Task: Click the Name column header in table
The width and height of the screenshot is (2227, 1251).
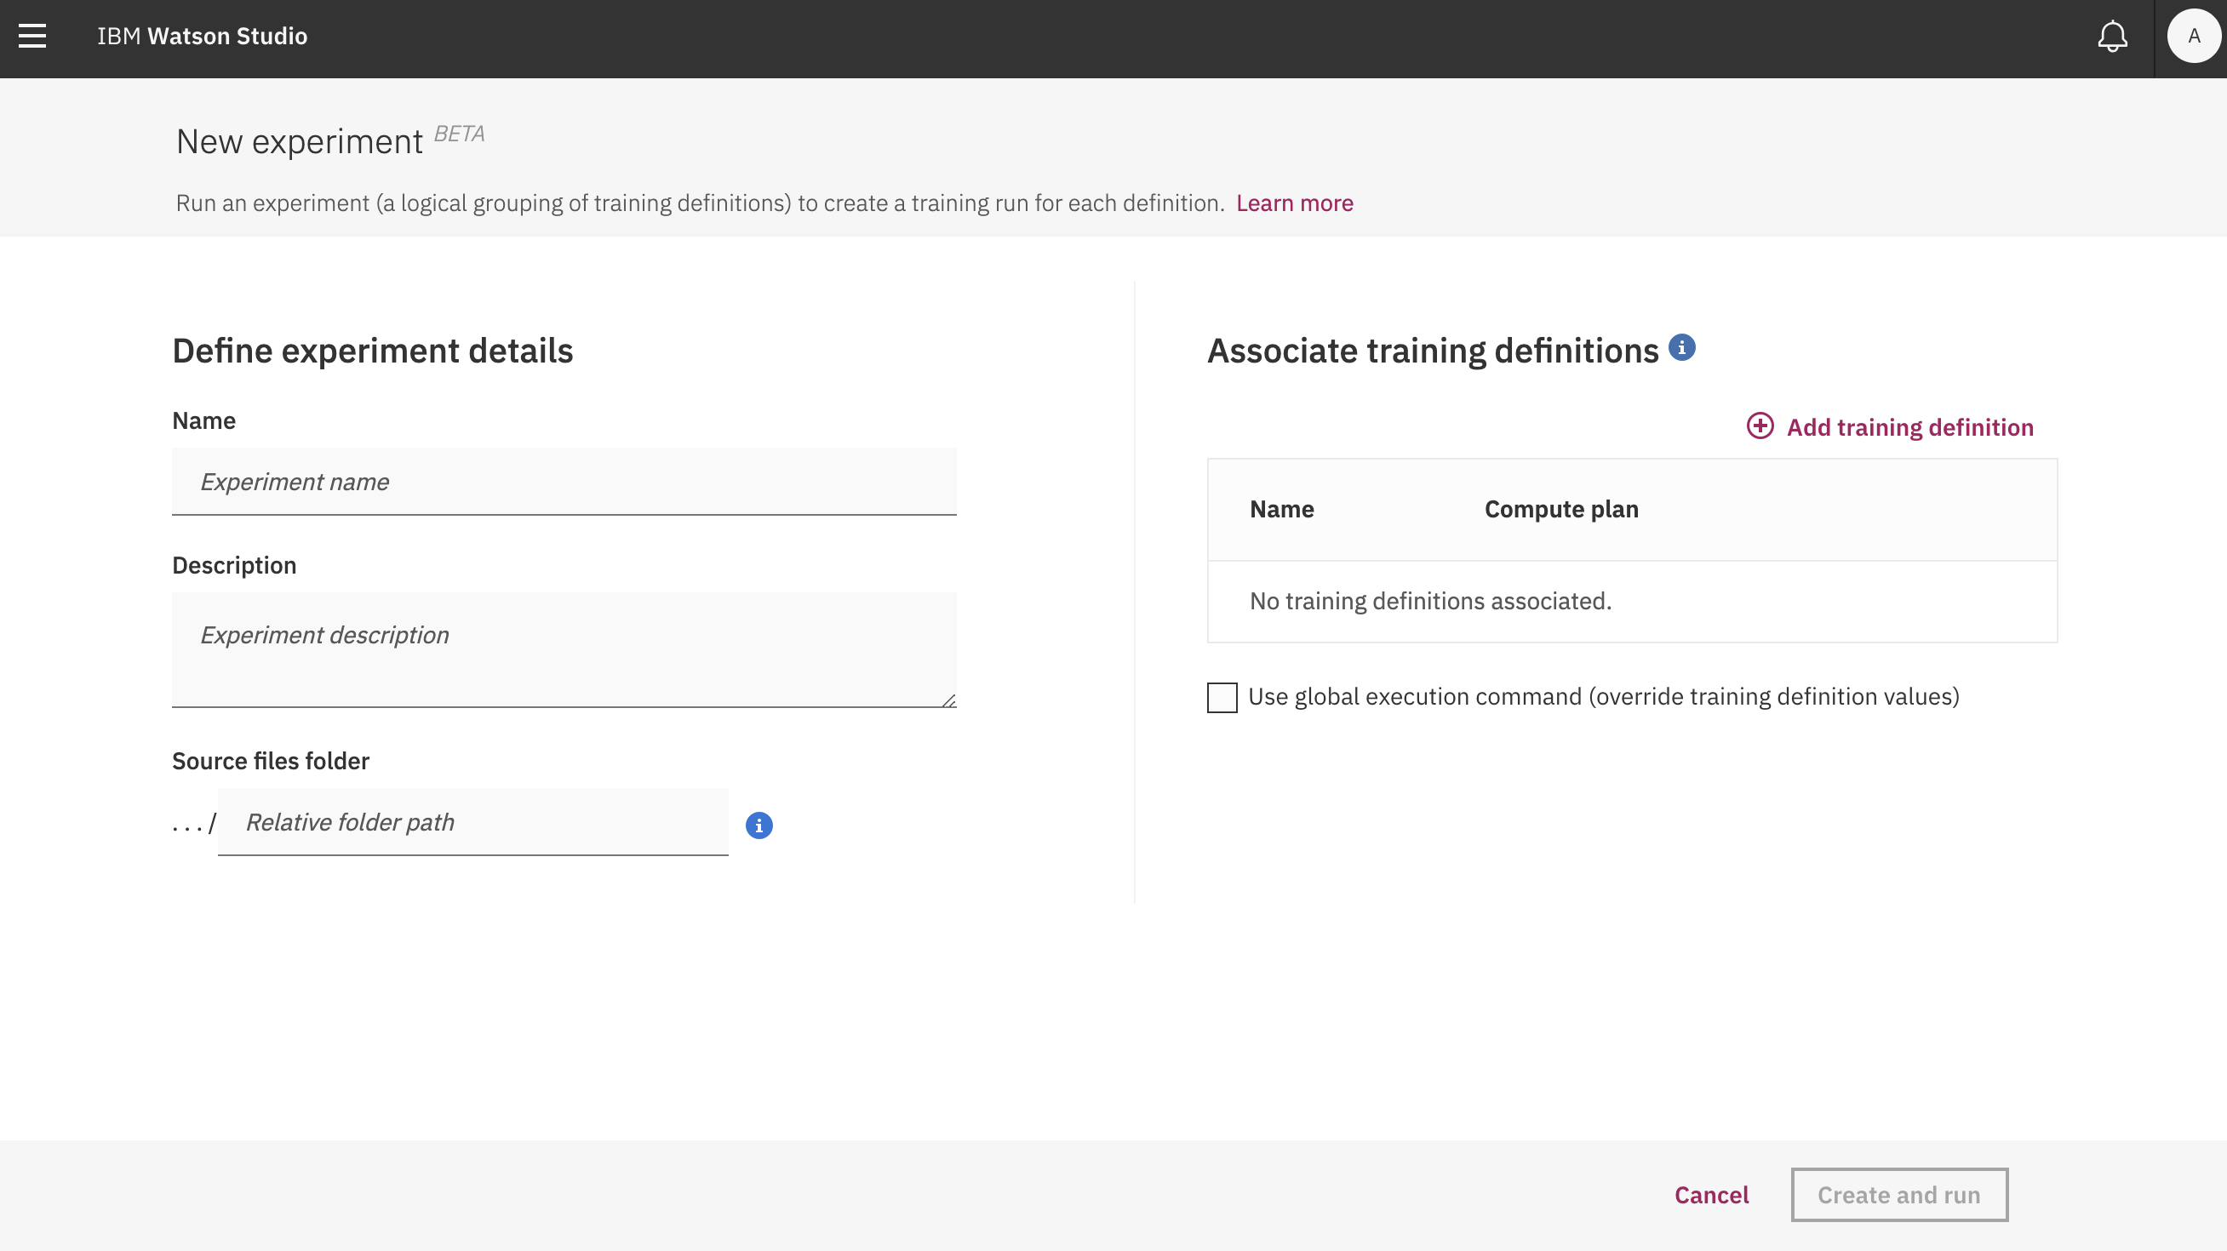Action: click(1281, 509)
